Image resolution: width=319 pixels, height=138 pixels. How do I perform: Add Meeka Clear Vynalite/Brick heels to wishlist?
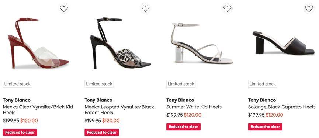coord(64,9)
